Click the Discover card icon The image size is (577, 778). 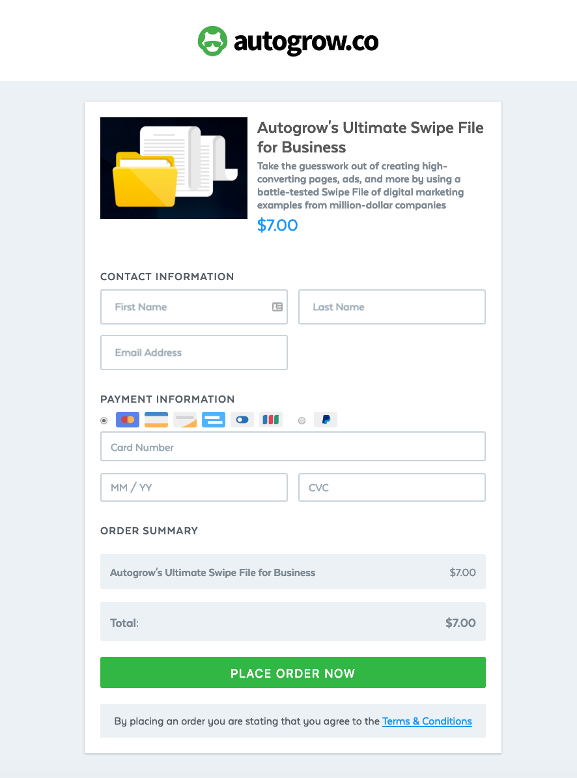(x=213, y=420)
